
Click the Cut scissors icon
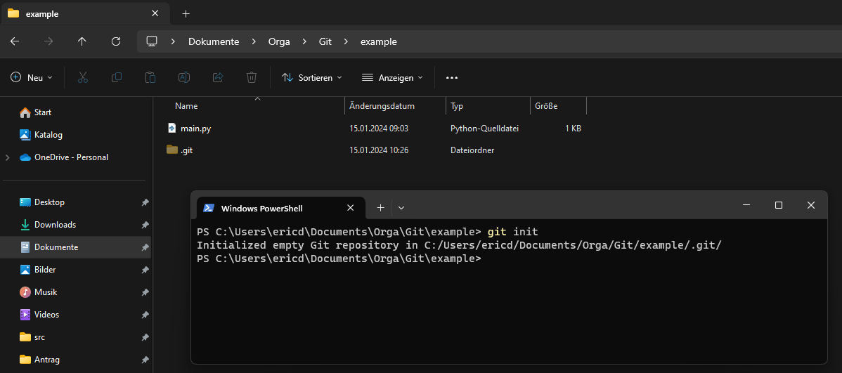click(83, 77)
